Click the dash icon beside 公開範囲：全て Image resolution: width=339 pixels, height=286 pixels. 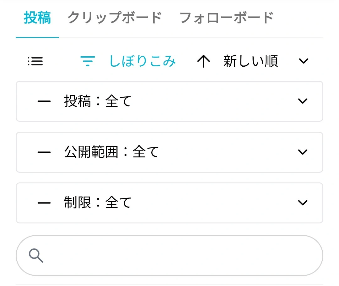point(44,152)
